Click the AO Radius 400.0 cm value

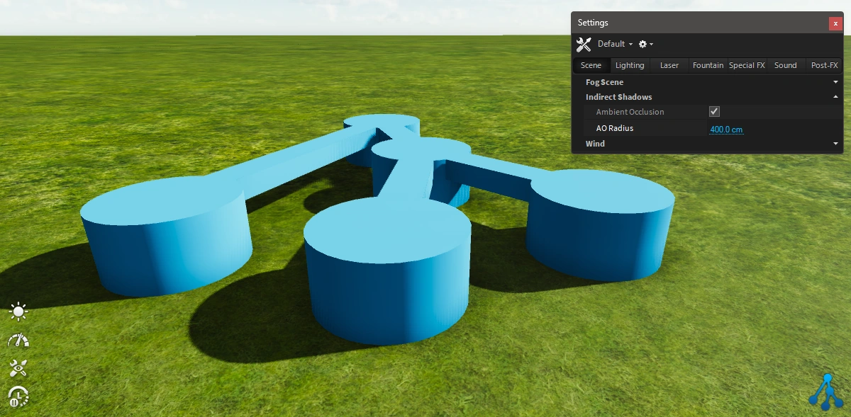(726, 130)
